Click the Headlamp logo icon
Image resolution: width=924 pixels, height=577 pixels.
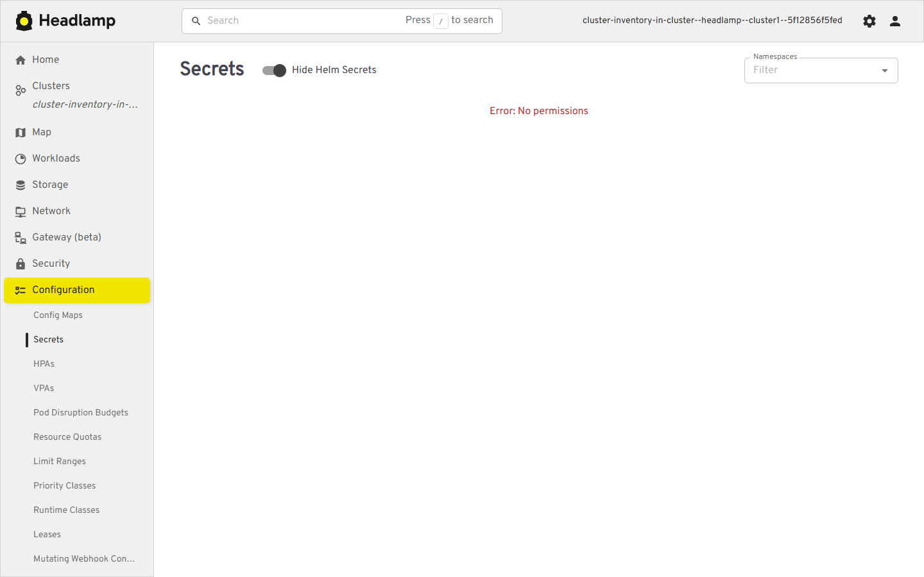point(24,21)
